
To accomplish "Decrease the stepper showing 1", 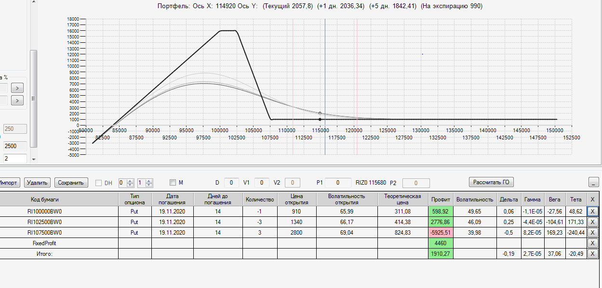I will (x=149, y=185).
